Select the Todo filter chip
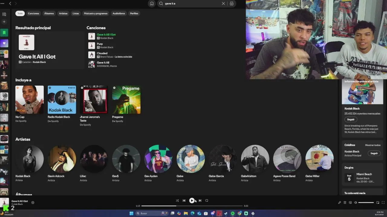 click(x=20, y=13)
